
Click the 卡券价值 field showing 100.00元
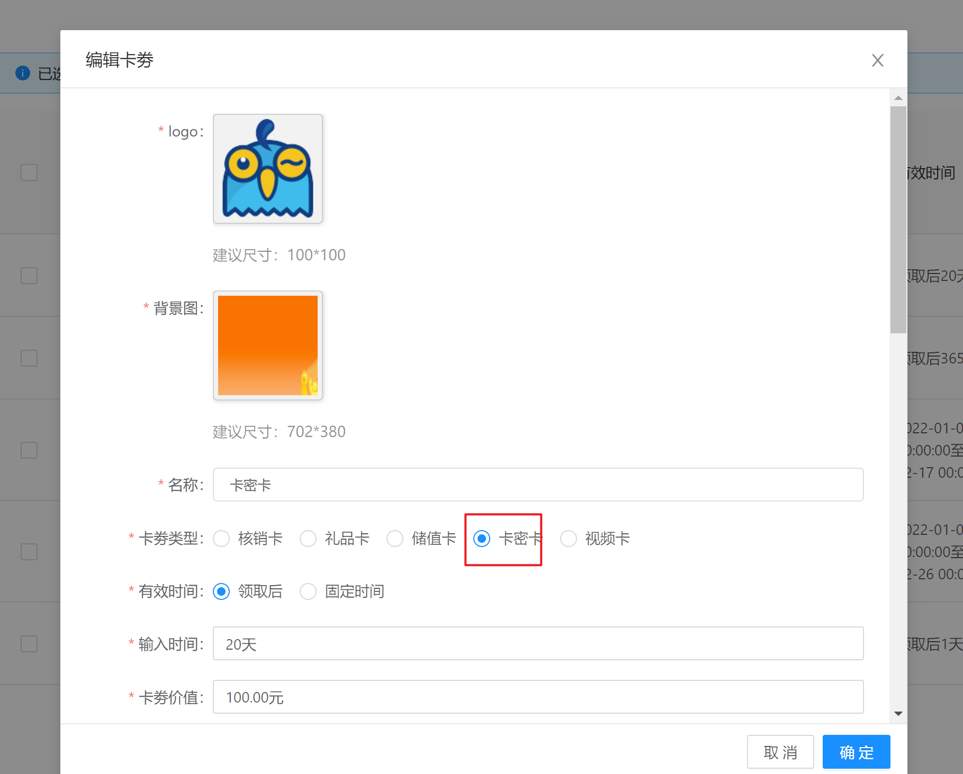538,697
